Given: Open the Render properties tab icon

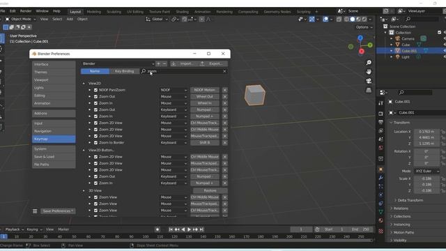Looking at the screenshot, I should (x=381, y=114).
